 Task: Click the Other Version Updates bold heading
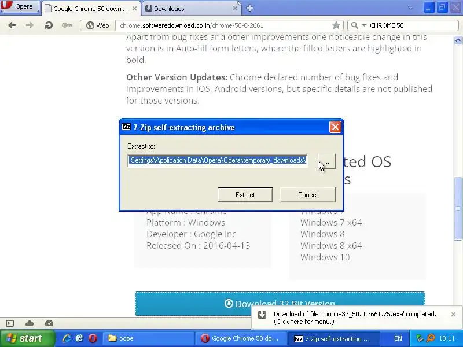[177, 77]
